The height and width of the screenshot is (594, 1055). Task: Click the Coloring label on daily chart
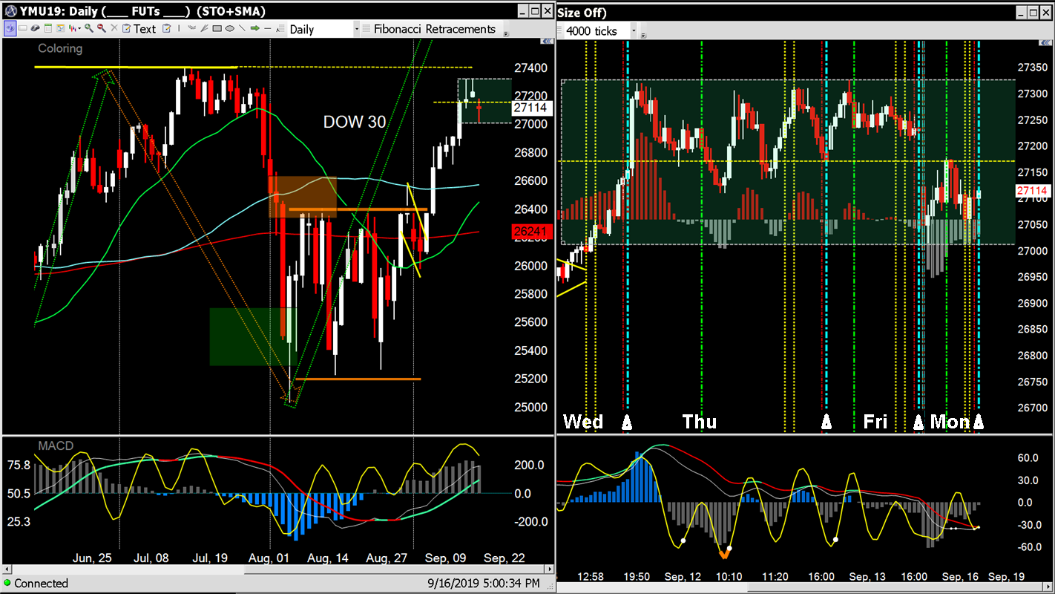coord(60,48)
